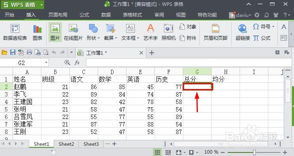Image resolution: width=294 pixels, height=156 pixels.
Task: Switch to page break preview in status bar
Action: tap(168, 152)
